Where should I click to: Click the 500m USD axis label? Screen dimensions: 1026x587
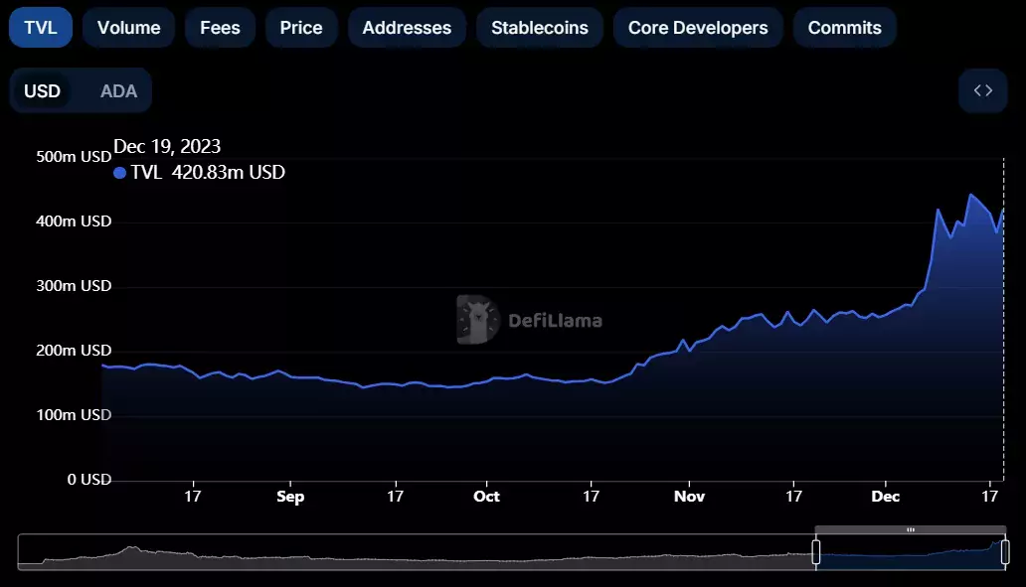tap(74, 156)
